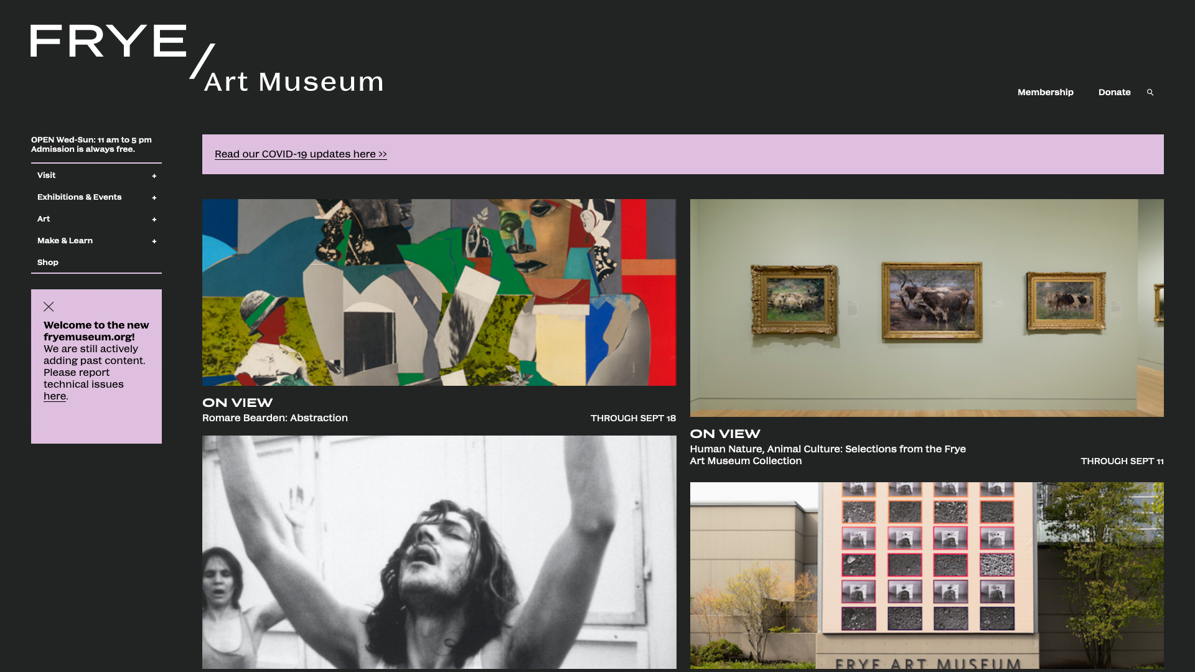Open Romare Bearden: Abstraction title link
Image resolution: width=1195 pixels, height=672 pixels.
pos(275,418)
